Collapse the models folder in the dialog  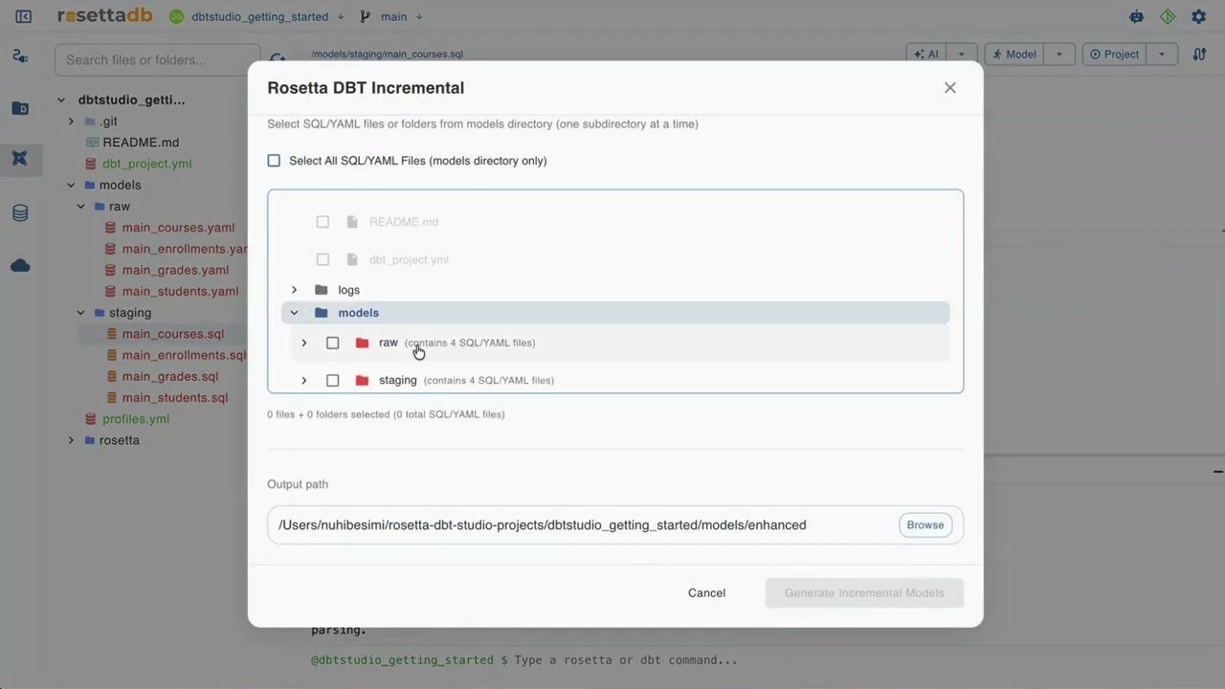[294, 312]
